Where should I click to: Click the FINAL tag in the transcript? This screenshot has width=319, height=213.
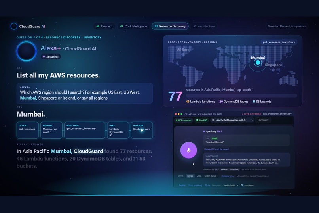pyautogui.click(x=214, y=138)
